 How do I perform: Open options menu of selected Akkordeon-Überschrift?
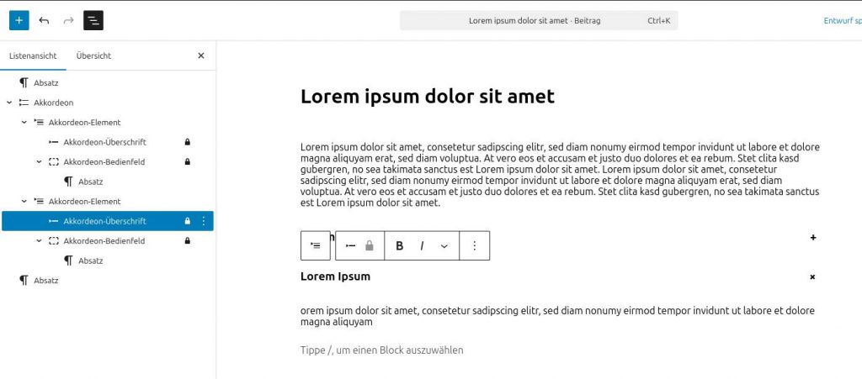point(204,221)
